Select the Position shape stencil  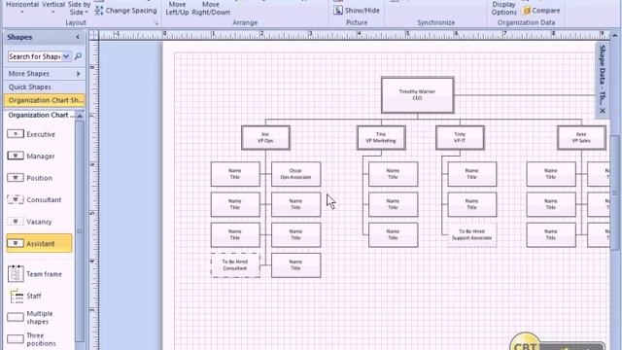[x=30, y=178]
